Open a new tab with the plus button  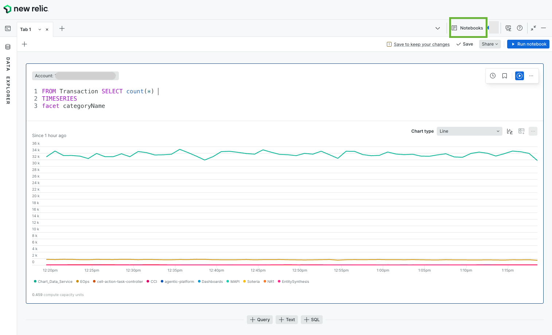[62, 28]
